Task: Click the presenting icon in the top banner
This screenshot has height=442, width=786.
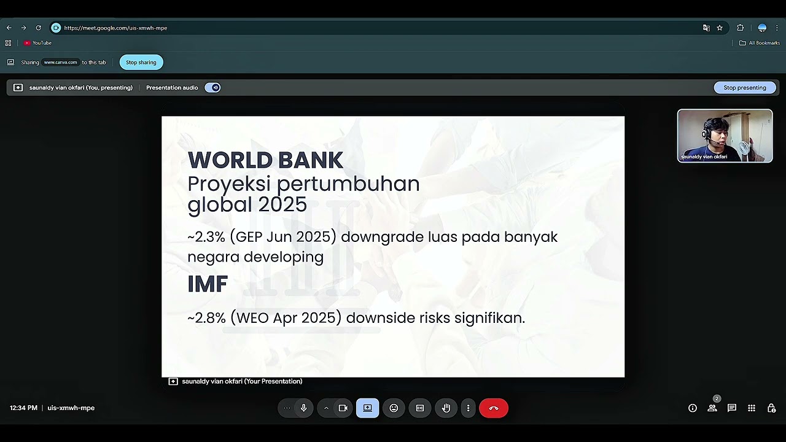Action: pyautogui.click(x=18, y=88)
